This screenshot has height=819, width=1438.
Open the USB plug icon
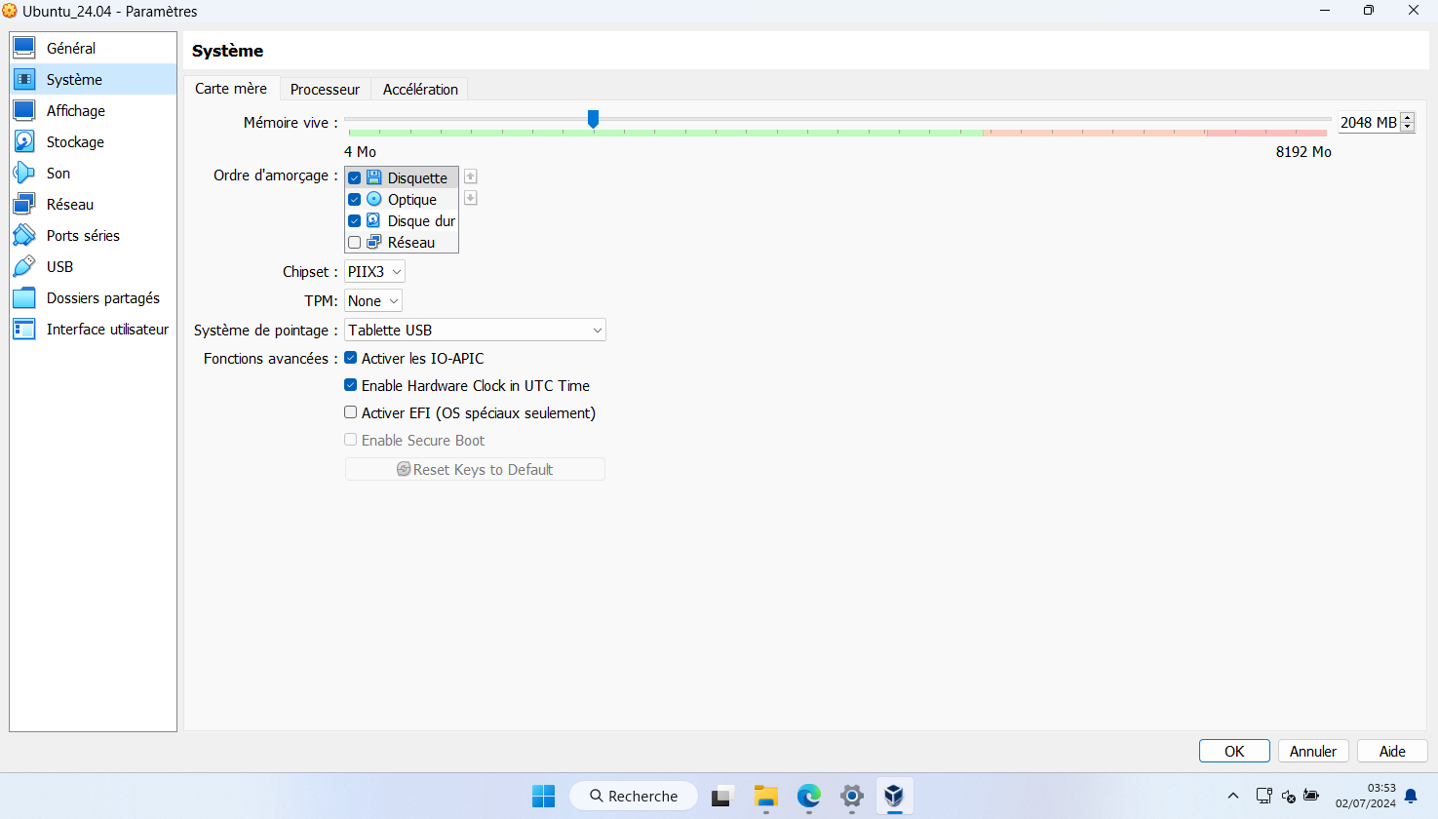point(24,266)
